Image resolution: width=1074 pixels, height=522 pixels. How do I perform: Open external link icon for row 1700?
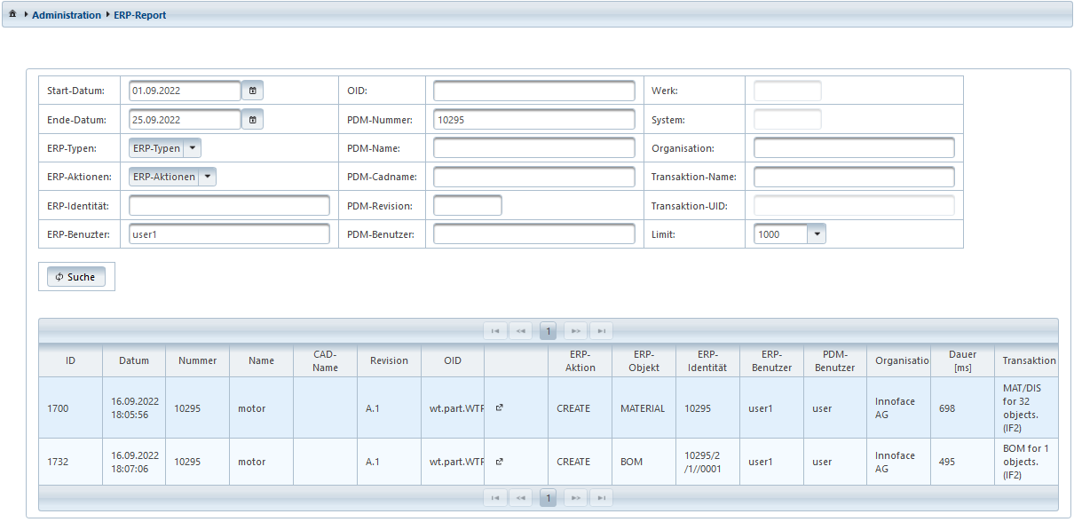coord(499,408)
